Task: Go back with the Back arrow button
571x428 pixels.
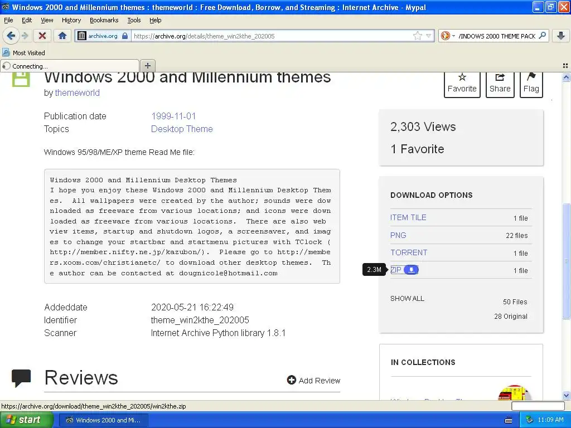Action: (11, 36)
